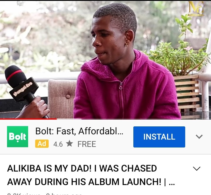
Task: Tap the gold MG channel watermark
Action: [x=196, y=9]
